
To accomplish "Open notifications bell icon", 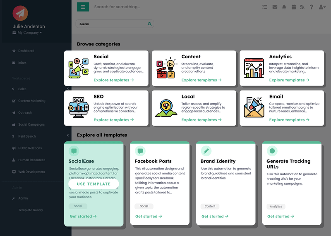I will pyautogui.click(x=284, y=7).
